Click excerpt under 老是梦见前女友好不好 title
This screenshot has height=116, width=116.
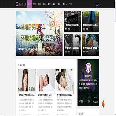pos(46,105)
